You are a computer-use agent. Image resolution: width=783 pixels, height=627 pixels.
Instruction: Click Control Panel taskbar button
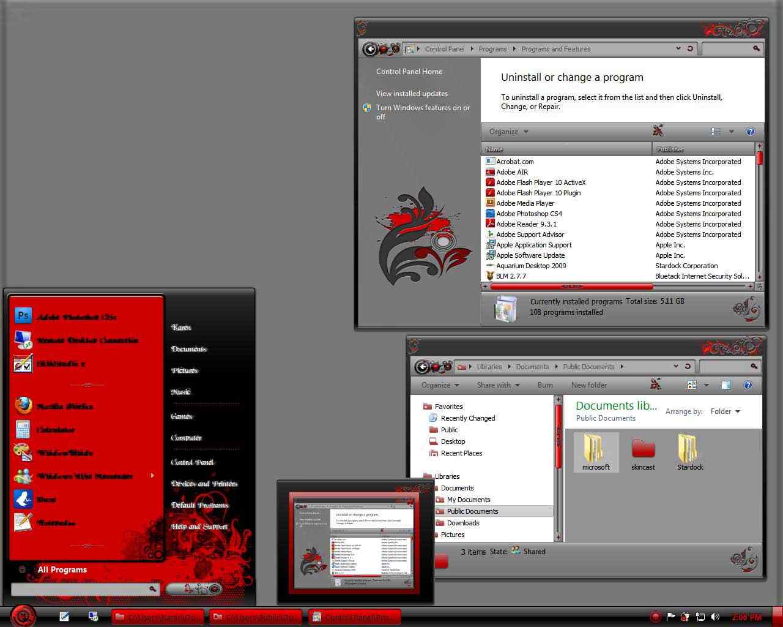click(x=354, y=617)
